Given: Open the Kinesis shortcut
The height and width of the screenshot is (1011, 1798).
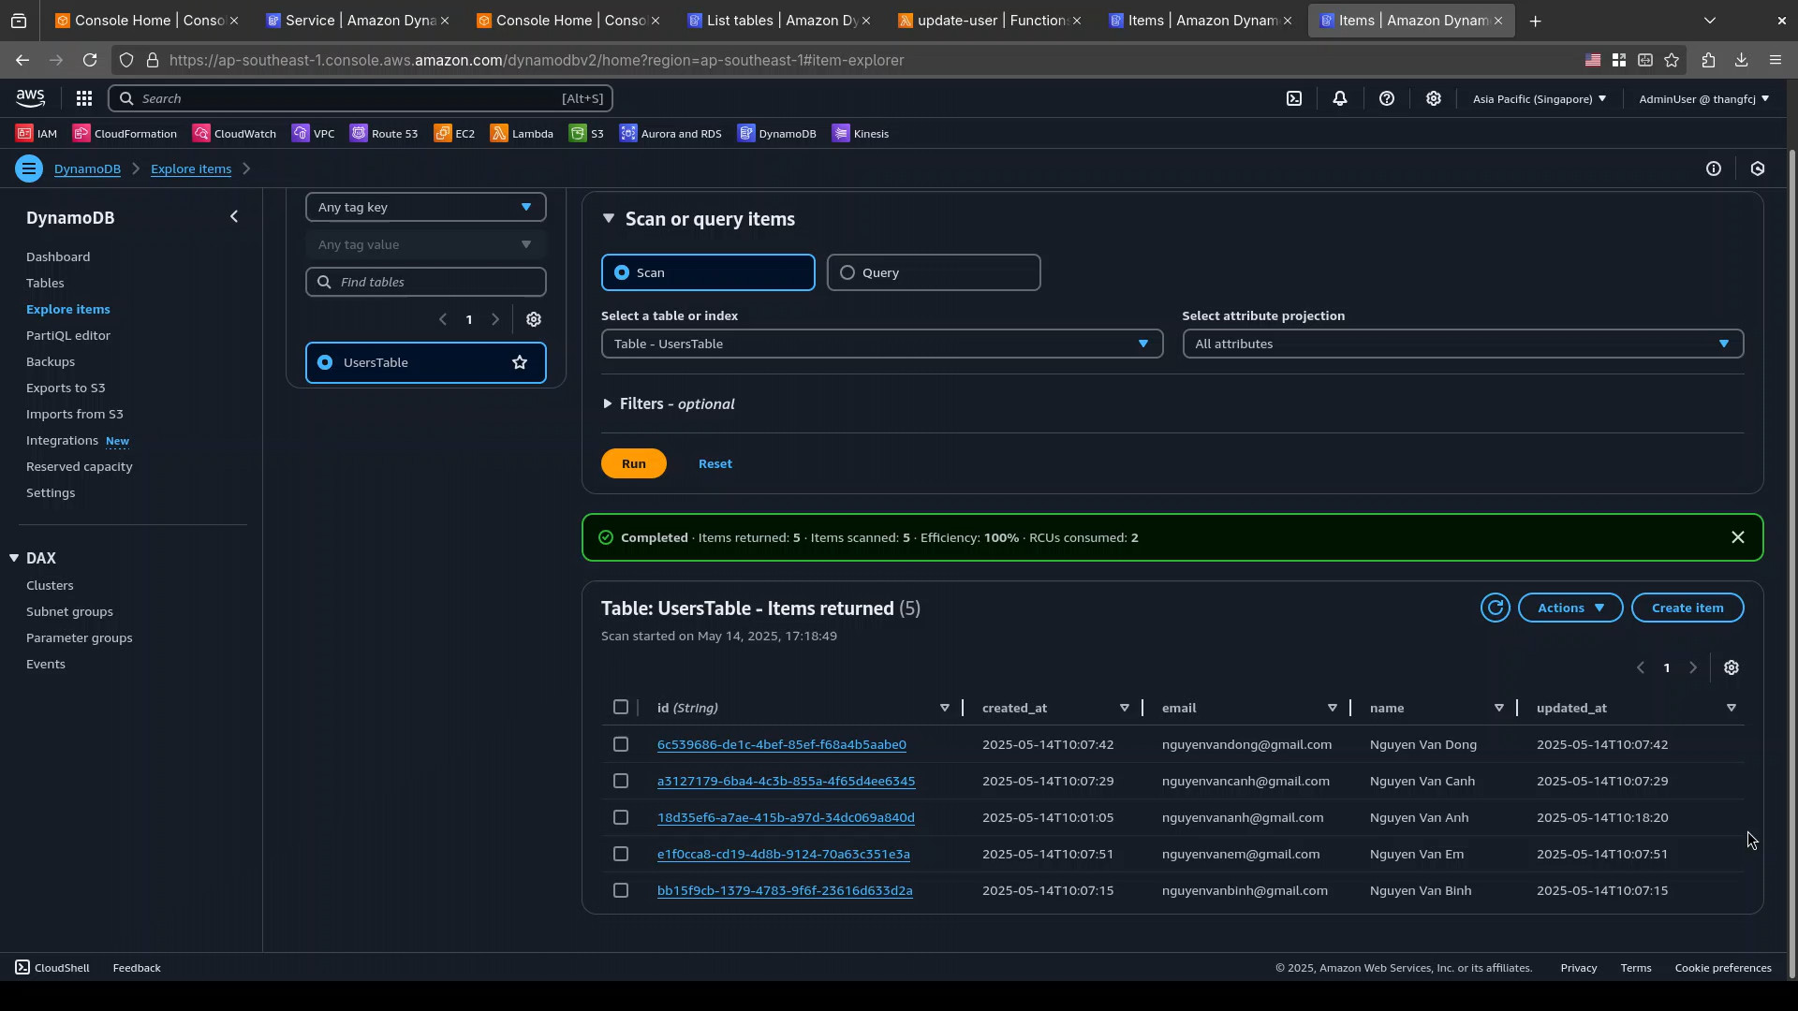Looking at the screenshot, I should tap(860, 133).
